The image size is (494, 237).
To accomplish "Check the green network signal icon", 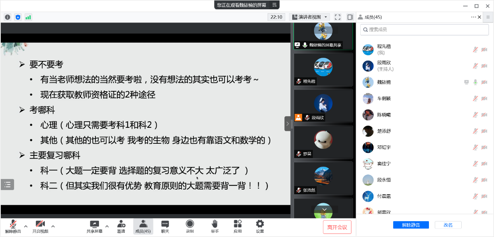I will [x=28, y=17].
